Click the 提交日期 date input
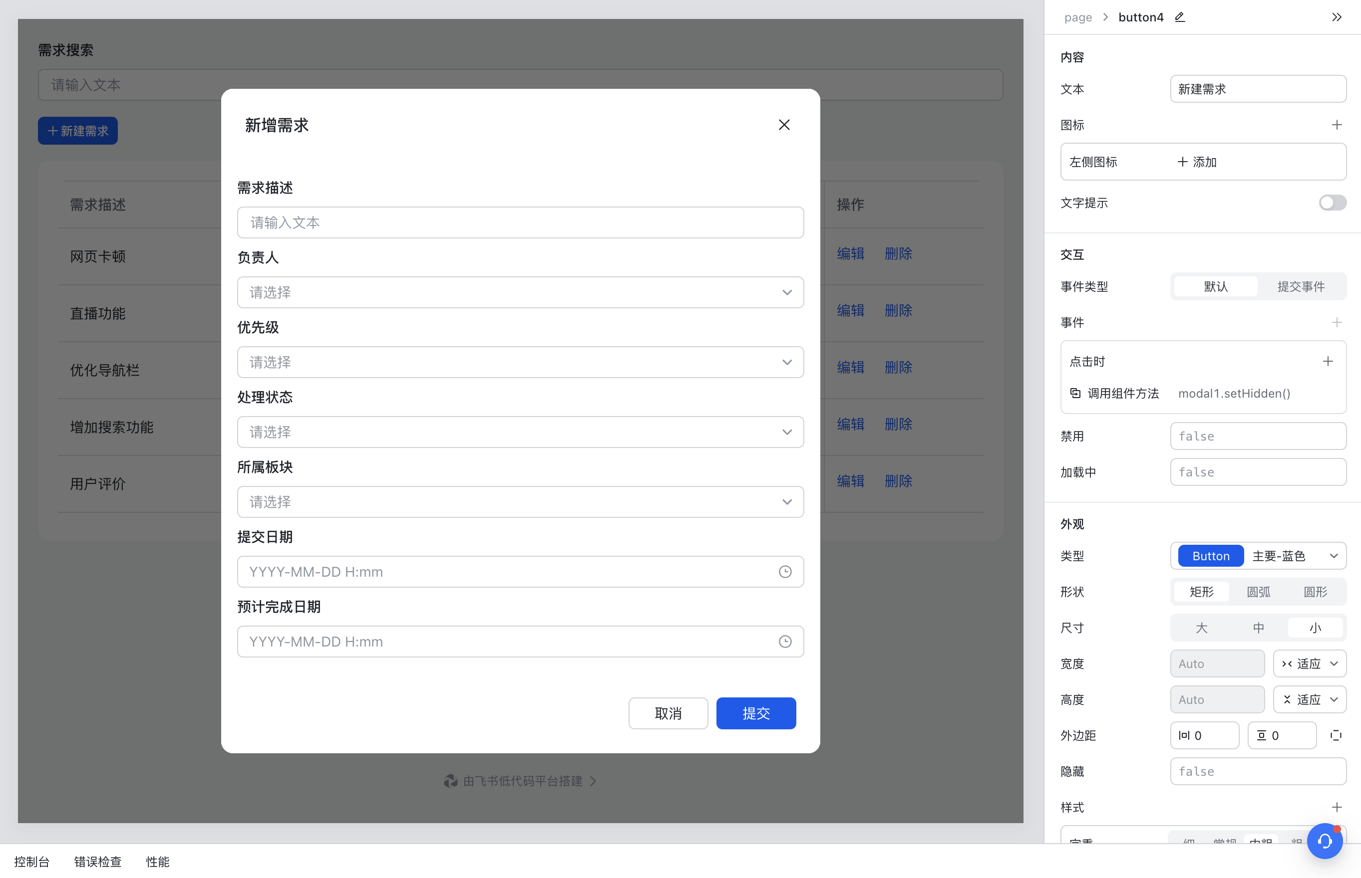The image size is (1361, 878). (x=520, y=572)
